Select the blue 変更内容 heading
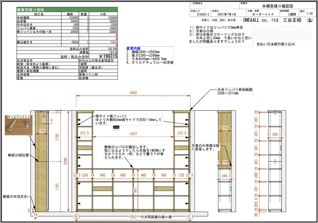The width and height of the screenshot is (318, 223). click(x=135, y=48)
